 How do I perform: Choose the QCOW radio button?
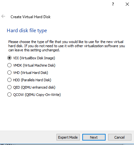[9, 95]
